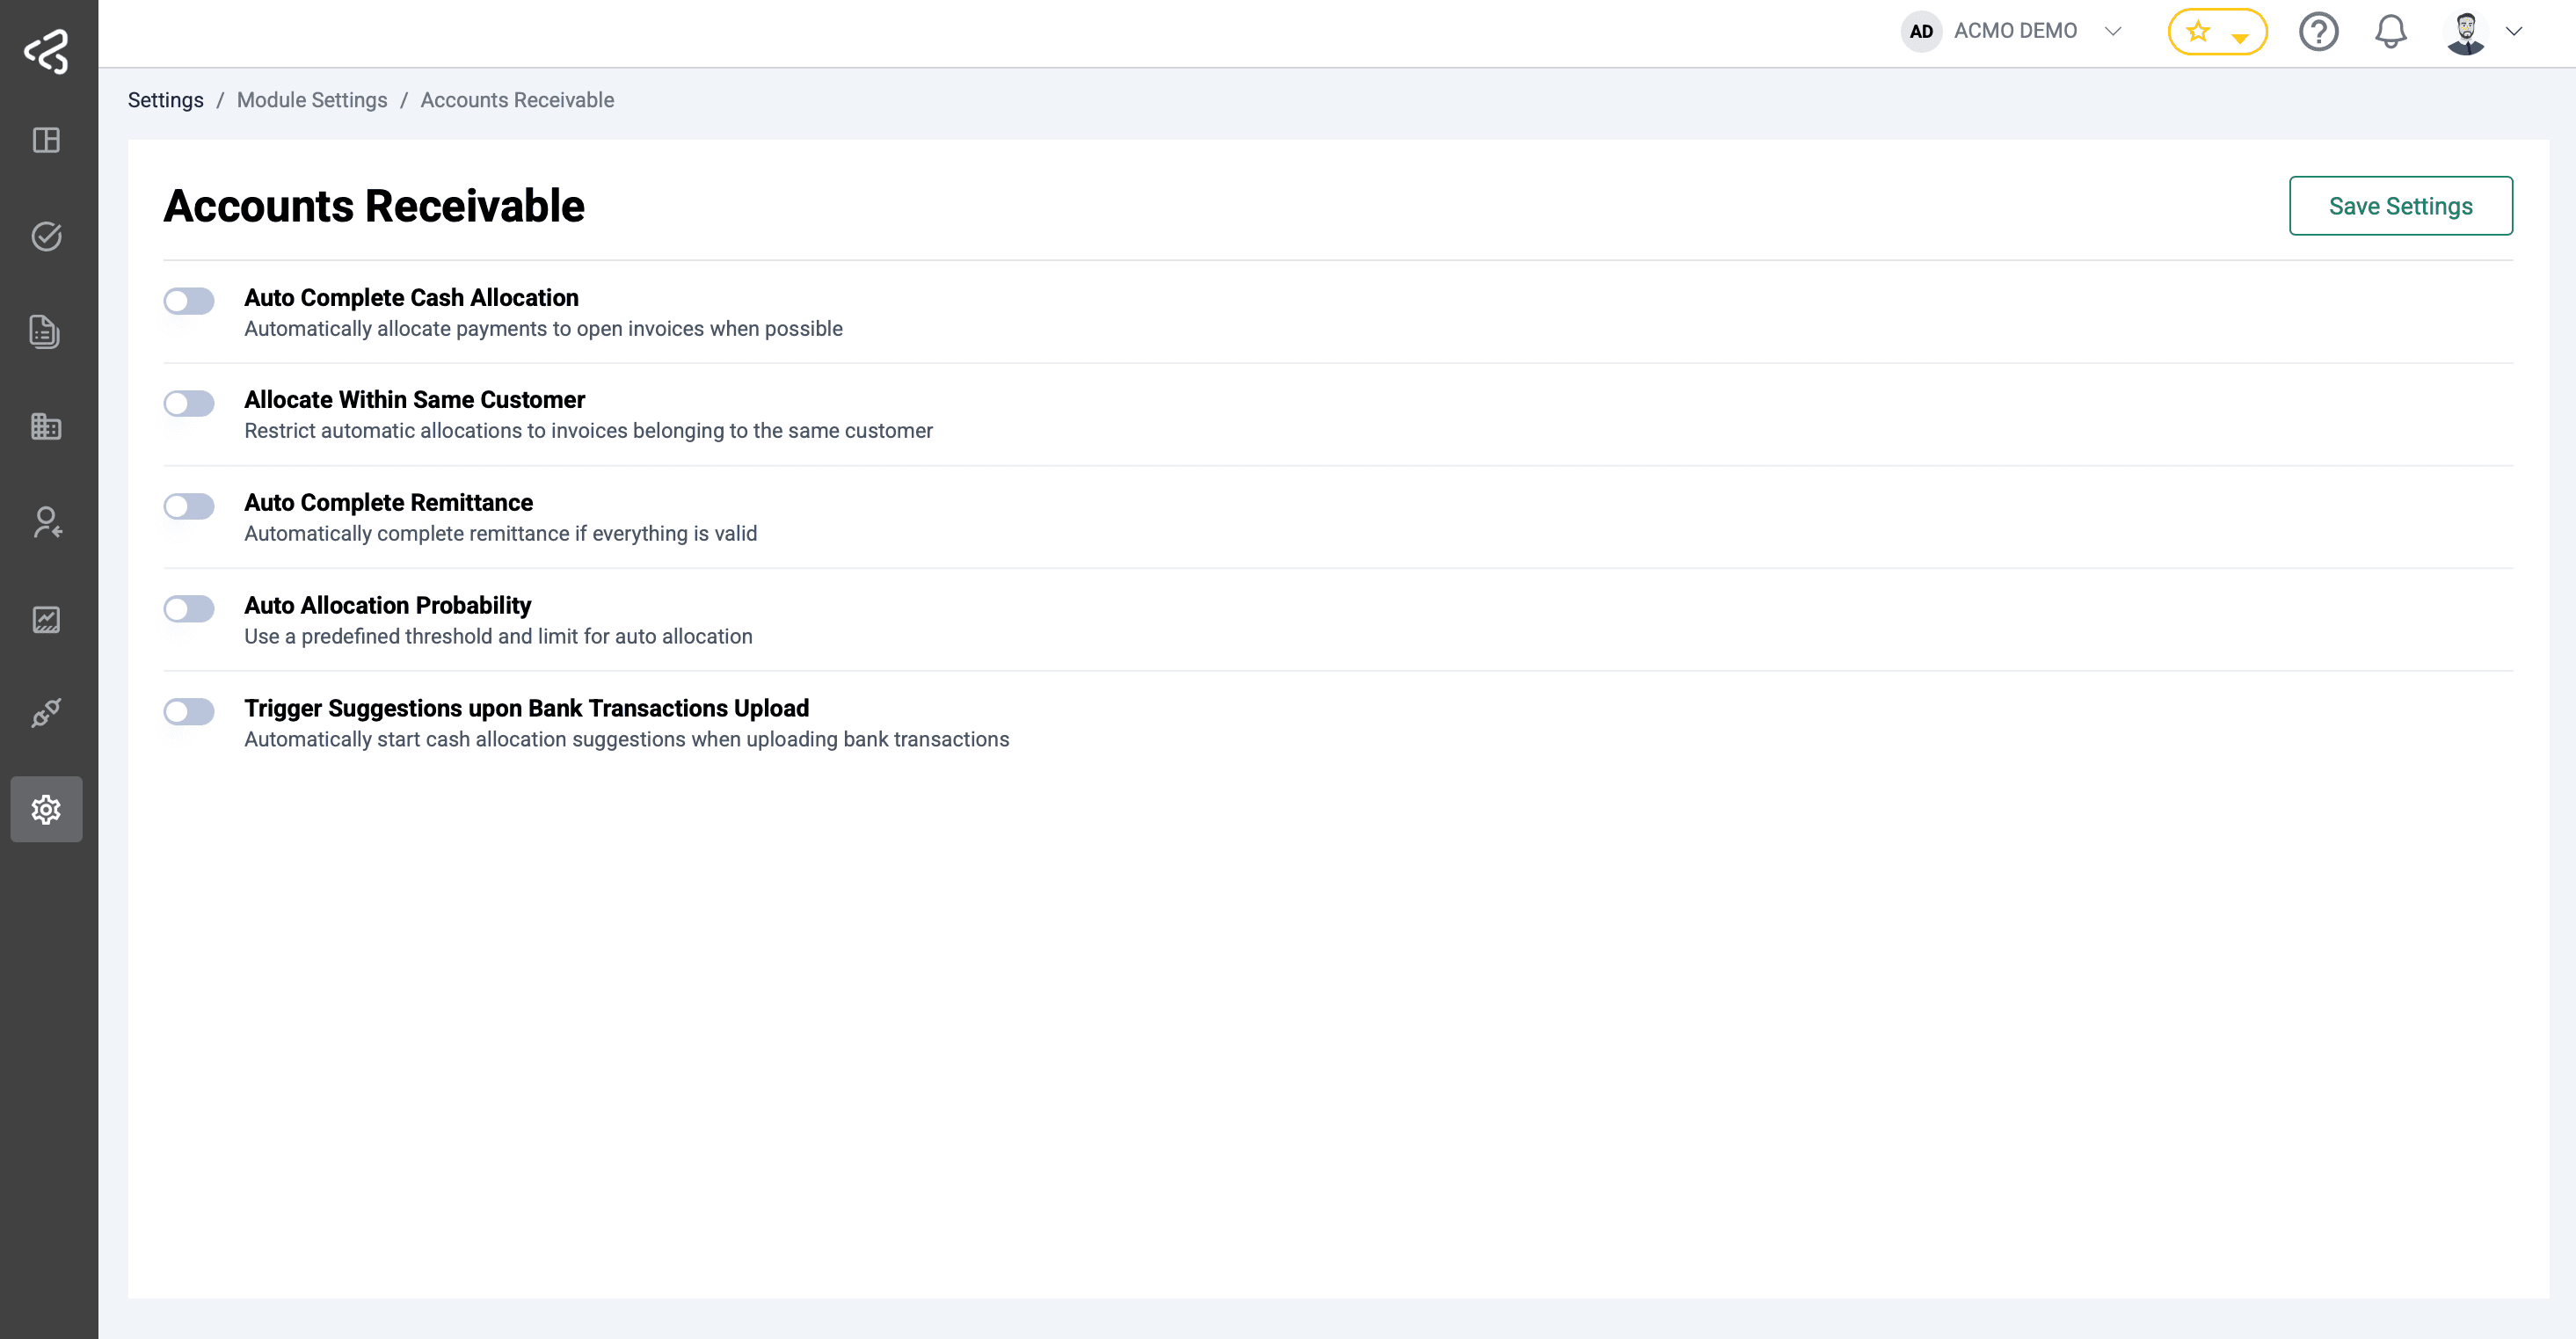The image size is (2576, 1339).
Task: Enable Trigger Suggestions upon Bank Transactions Upload
Action: [x=189, y=711]
